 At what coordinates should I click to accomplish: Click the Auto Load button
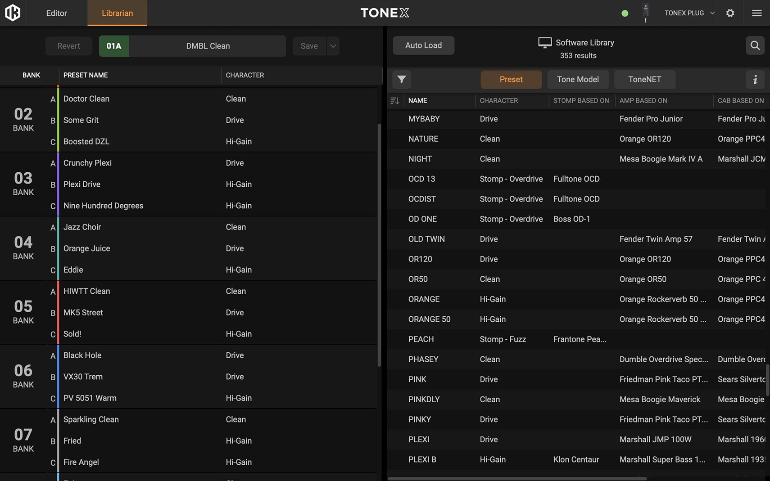coord(423,45)
